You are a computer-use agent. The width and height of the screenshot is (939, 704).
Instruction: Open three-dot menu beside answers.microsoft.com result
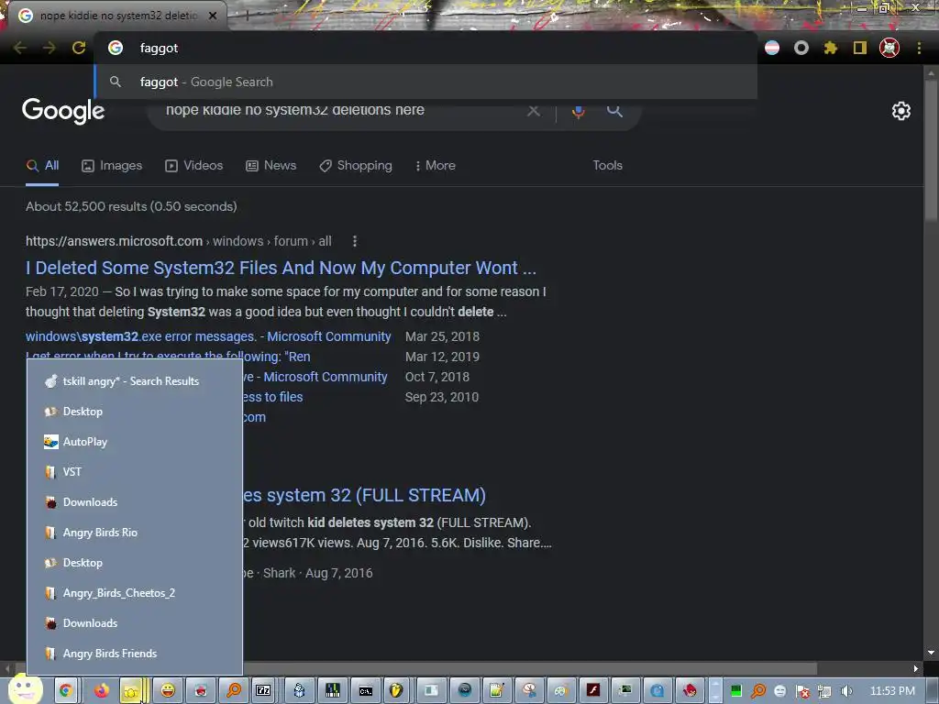pos(355,241)
